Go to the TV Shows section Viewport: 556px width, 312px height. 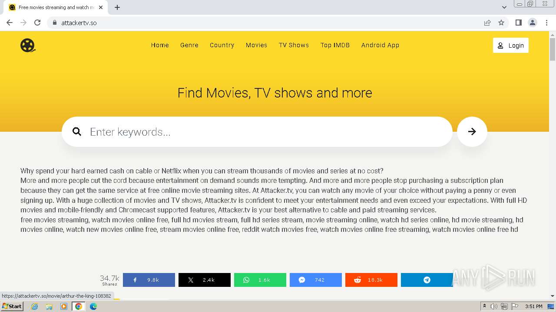click(294, 45)
